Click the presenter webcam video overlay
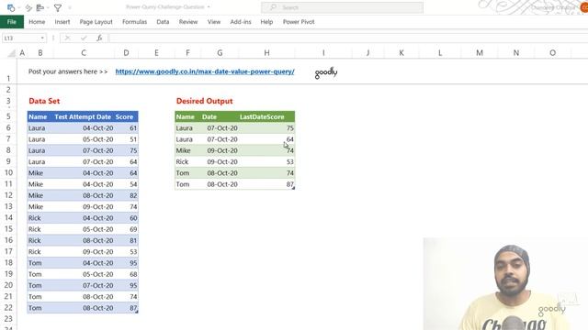 [505, 283]
